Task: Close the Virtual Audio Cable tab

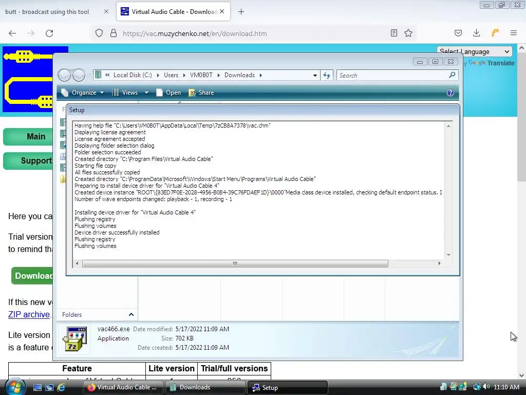Action: (x=222, y=11)
